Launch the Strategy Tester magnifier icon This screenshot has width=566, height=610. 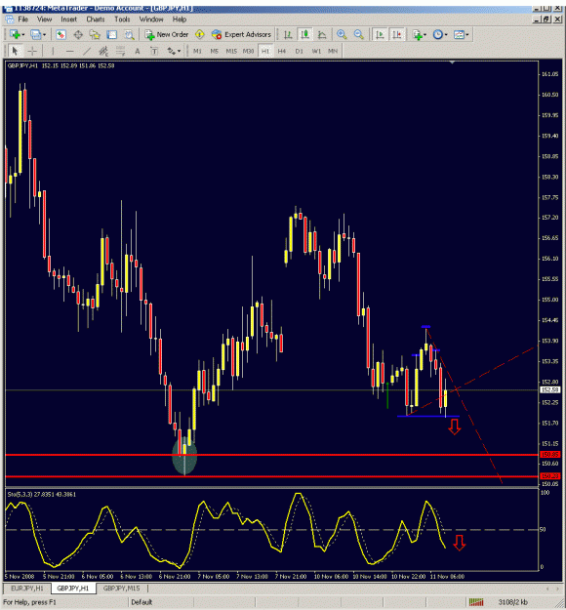tap(129, 34)
